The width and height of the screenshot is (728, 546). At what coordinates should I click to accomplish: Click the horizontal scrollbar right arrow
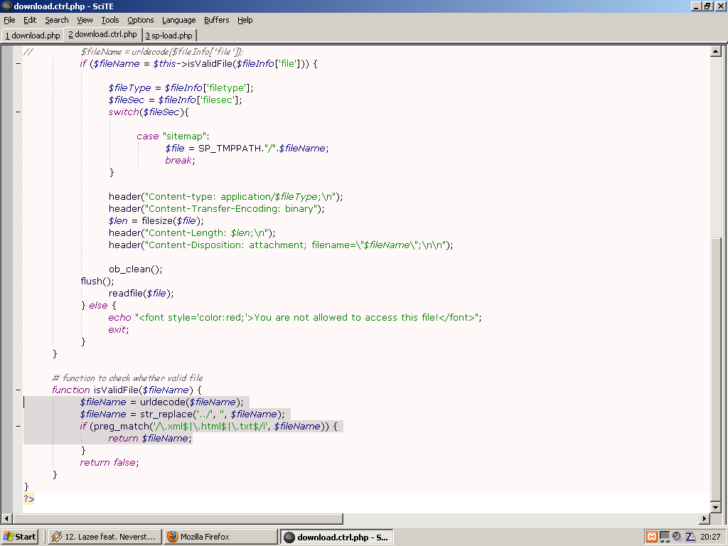(x=705, y=518)
